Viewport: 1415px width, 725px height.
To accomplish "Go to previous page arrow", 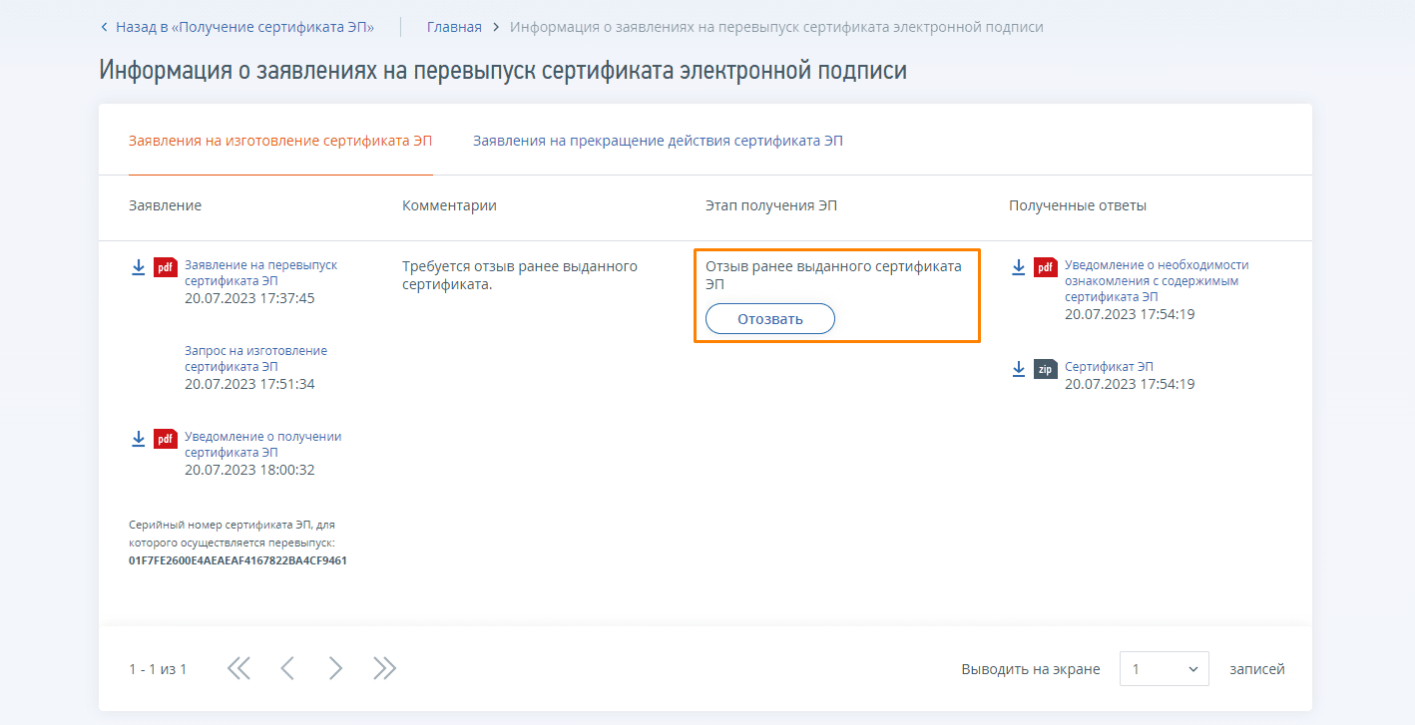I will (x=287, y=669).
